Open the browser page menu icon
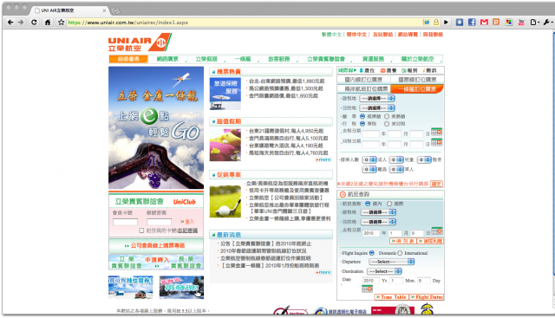 (x=534, y=23)
